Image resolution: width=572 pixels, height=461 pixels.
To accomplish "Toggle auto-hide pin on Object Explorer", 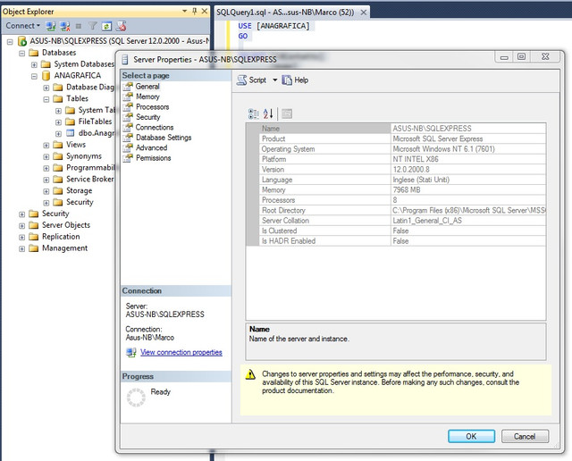I will [195, 12].
